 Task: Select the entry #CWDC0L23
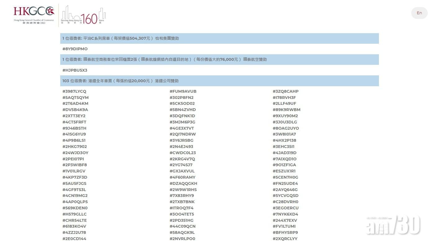(x=183, y=153)
